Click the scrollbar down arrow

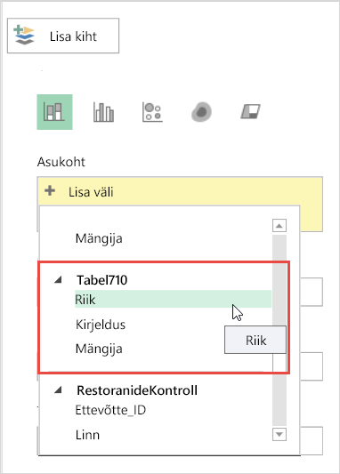pyautogui.click(x=279, y=434)
